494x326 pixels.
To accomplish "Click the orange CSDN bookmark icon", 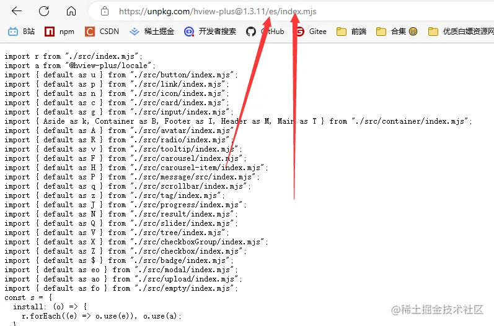I will (89, 32).
